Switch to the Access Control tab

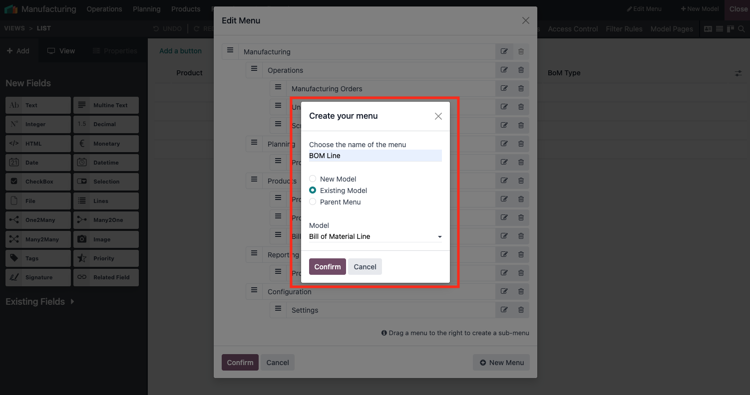pos(573,29)
